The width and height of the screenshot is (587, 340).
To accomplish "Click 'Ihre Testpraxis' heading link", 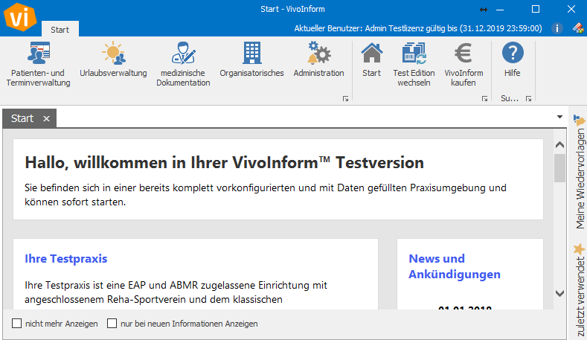I will (66, 259).
